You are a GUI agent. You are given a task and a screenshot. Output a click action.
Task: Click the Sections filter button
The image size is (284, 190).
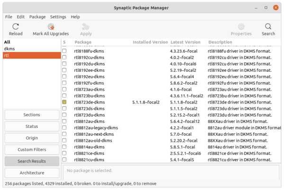(32, 115)
